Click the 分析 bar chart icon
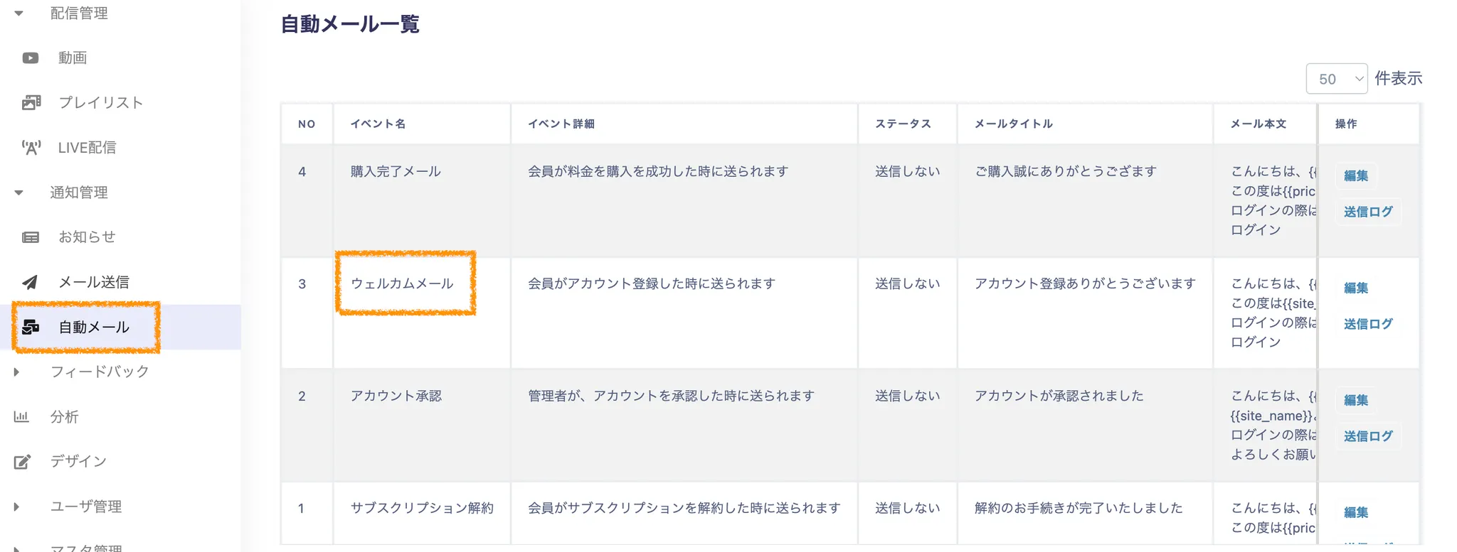Image resolution: width=1457 pixels, height=552 pixels. click(x=21, y=416)
